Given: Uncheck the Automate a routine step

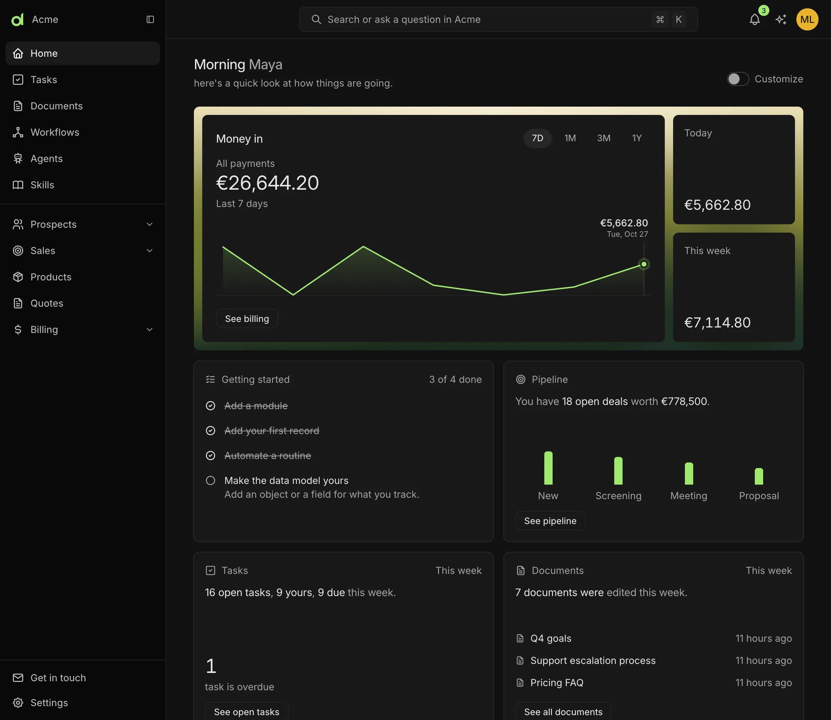Looking at the screenshot, I should pyautogui.click(x=211, y=456).
